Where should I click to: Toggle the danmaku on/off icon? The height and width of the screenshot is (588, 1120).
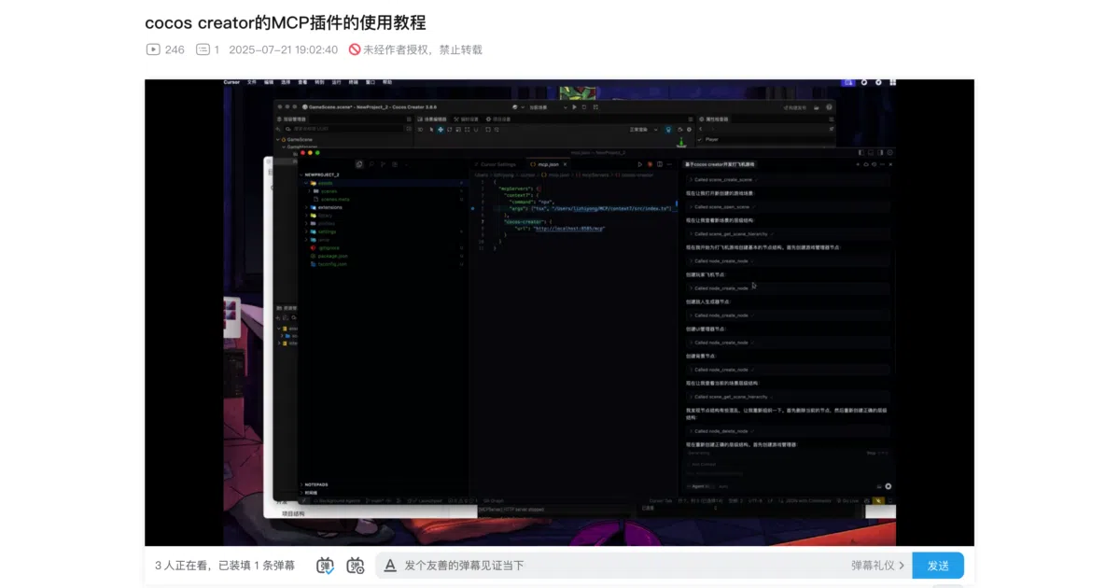click(325, 566)
